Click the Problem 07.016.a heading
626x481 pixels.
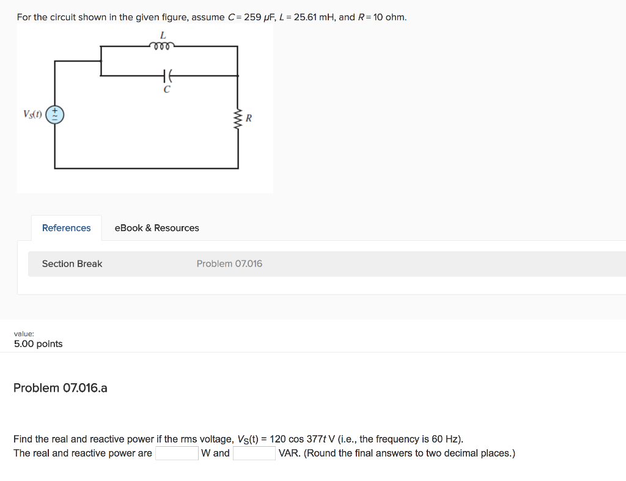[x=60, y=387]
